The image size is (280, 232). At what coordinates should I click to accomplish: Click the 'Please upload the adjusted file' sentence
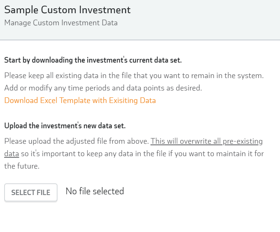point(77,141)
